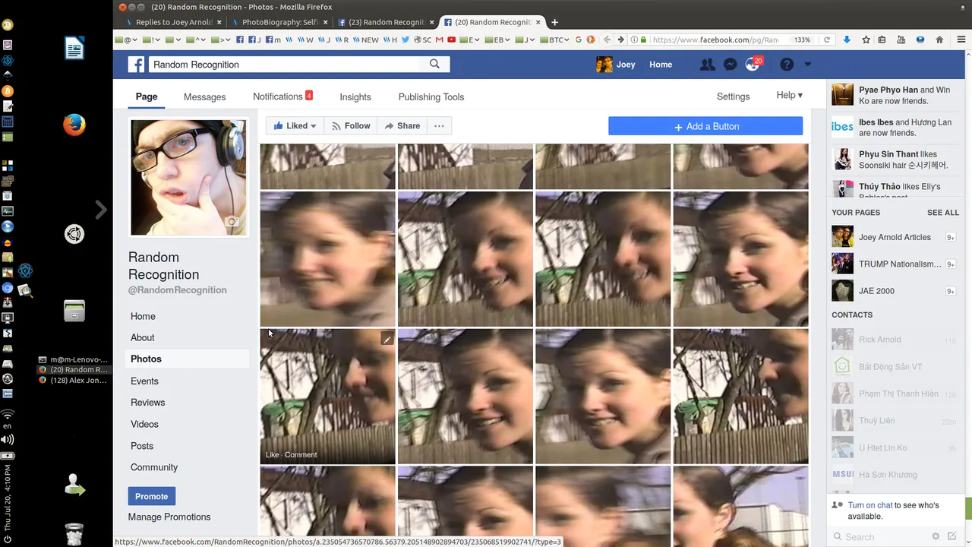Click SEE ALL in Your Pages
Viewport: 972px width, 547px height.
pyautogui.click(x=943, y=213)
